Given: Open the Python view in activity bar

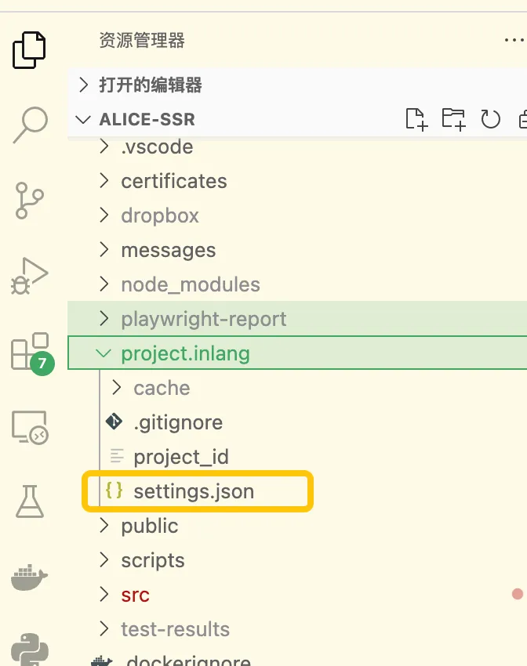Looking at the screenshot, I should tap(30, 650).
